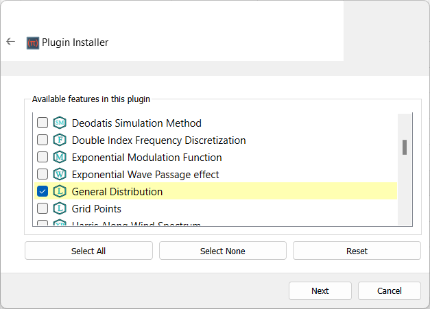Check the Exponential Wave Passage effect box
The image size is (430, 309).
click(x=43, y=175)
